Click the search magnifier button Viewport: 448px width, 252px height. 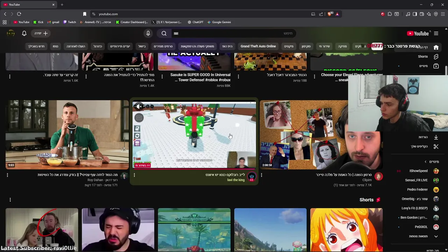coord(164,33)
